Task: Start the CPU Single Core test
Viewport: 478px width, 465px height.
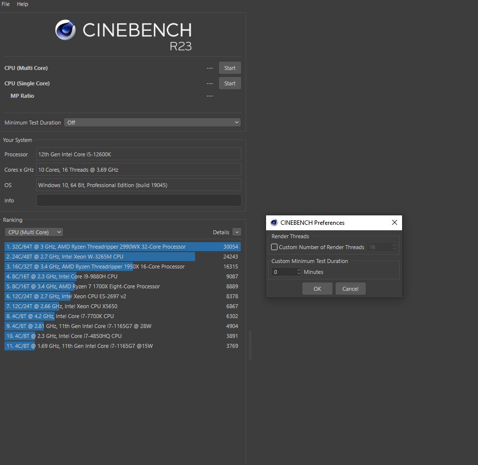Action: pyautogui.click(x=230, y=83)
